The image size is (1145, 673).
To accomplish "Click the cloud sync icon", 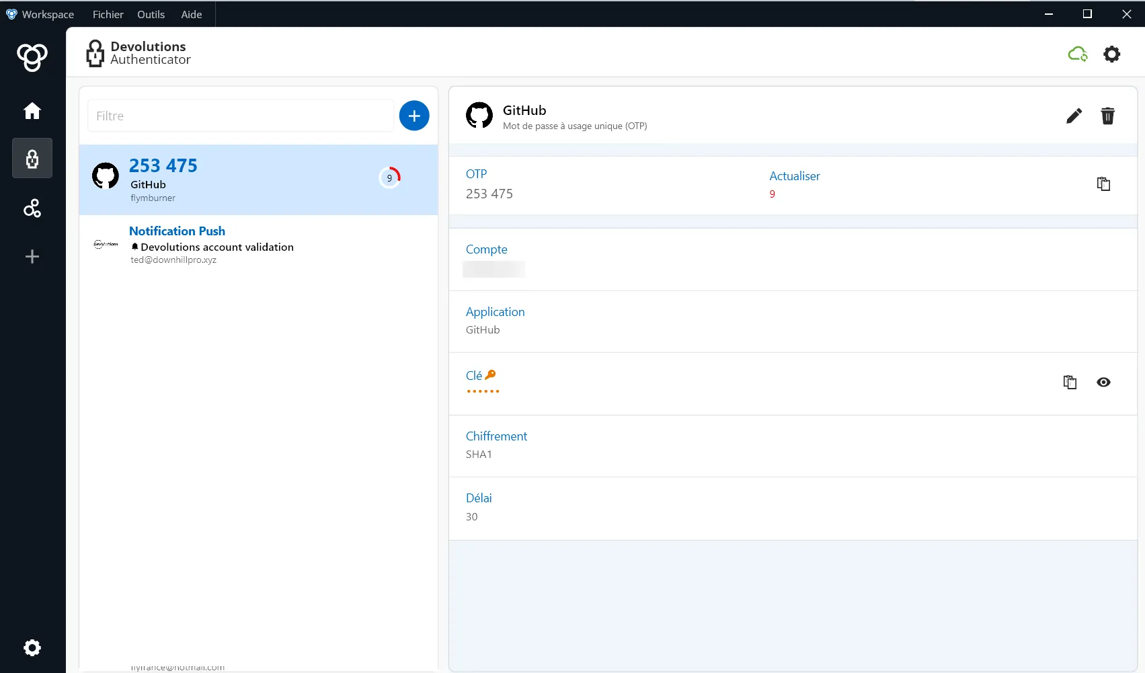I will [1078, 54].
